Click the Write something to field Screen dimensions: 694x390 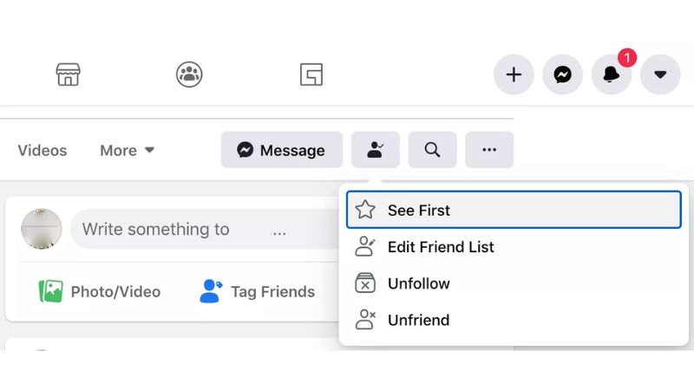tap(205, 229)
